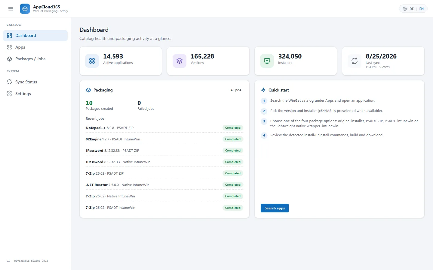This screenshot has width=433, height=270.
Task: Click the Active applications card icon
Action: pos(92,61)
